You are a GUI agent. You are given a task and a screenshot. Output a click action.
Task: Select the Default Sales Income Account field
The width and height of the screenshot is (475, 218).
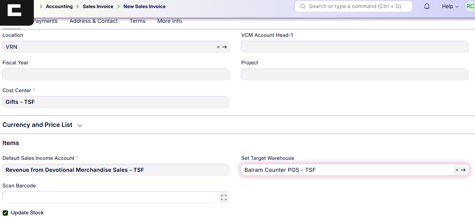(116, 170)
